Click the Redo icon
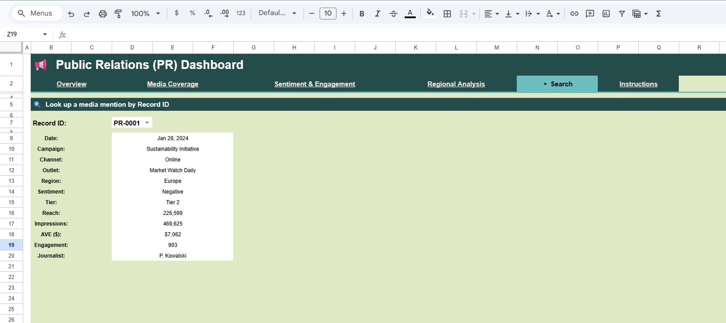Viewport: 726px width, 323px height. (87, 14)
